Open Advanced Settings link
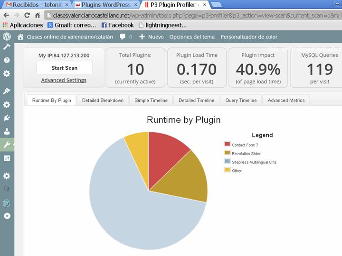Image resolution: width=342 pixels, height=256 pixels. pyautogui.click(x=64, y=80)
